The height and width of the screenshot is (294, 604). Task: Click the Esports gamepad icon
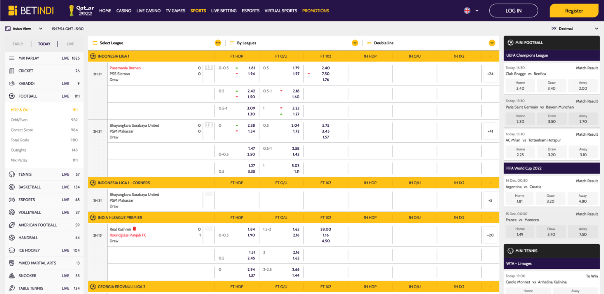point(12,200)
